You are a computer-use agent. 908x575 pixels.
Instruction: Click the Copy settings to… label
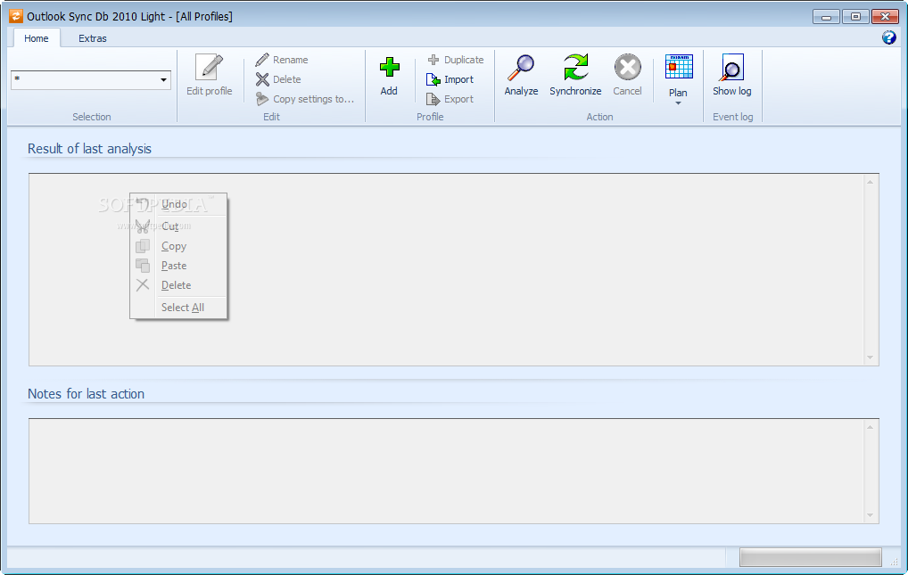(x=313, y=99)
